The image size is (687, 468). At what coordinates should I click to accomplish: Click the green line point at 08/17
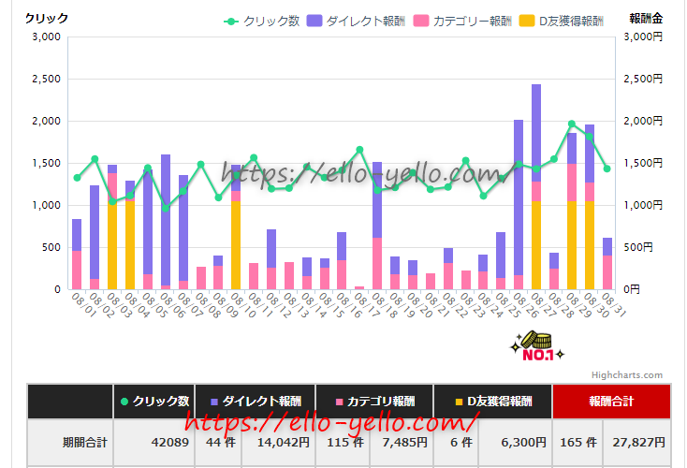pyautogui.click(x=359, y=150)
